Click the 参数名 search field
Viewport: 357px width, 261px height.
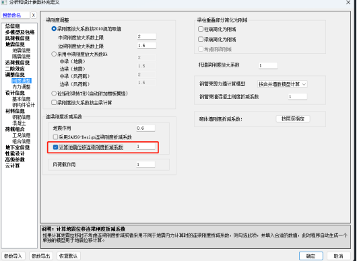pos(15,15)
